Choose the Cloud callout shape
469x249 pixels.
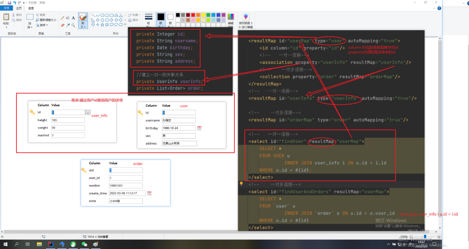121,25
